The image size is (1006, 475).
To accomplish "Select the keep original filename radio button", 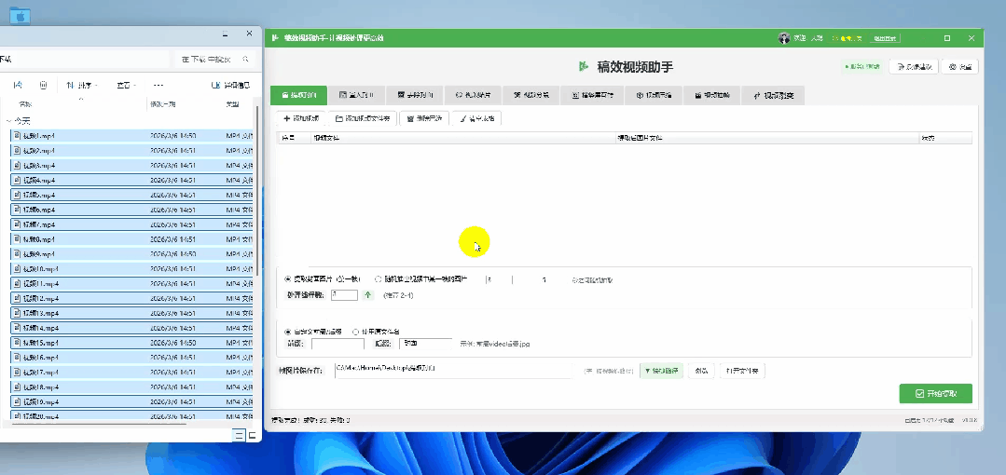I will pyautogui.click(x=356, y=332).
